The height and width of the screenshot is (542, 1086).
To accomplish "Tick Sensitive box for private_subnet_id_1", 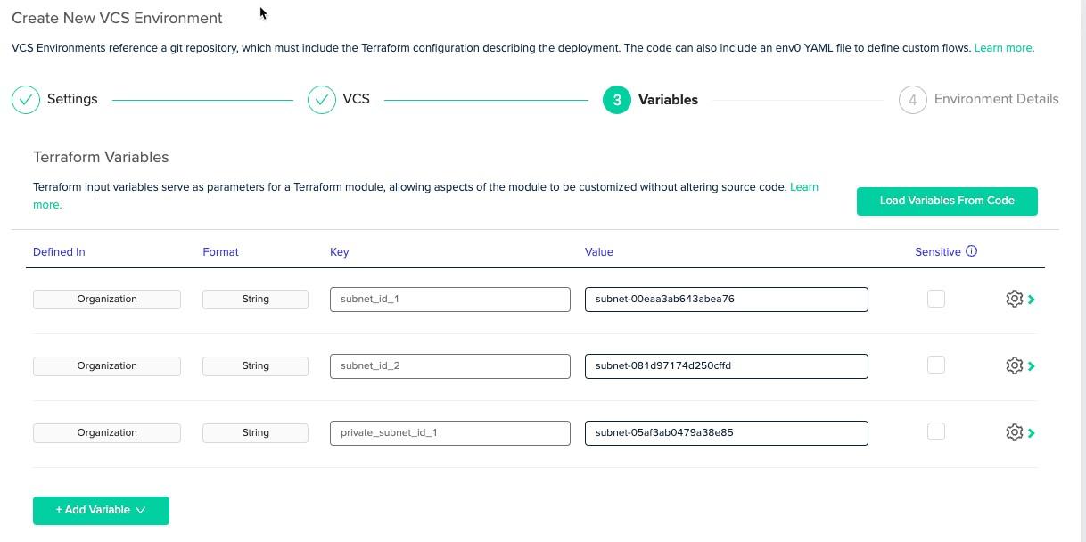I will tap(936, 432).
